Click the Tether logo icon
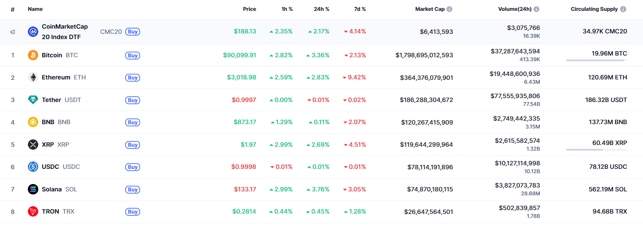This screenshot has height=227, width=643. point(33,100)
